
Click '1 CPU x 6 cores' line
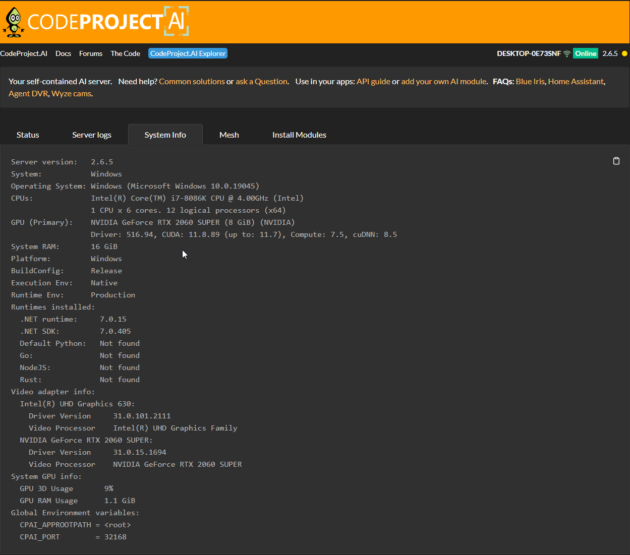(188, 210)
